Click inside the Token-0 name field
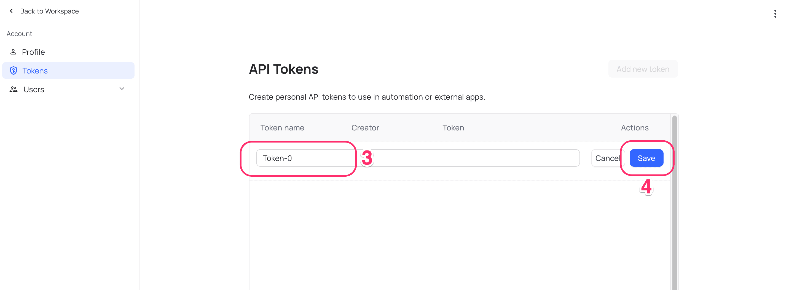This screenshot has height=290, width=789. coord(306,158)
